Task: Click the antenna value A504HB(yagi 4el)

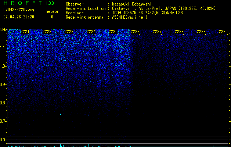Action: [130, 17]
